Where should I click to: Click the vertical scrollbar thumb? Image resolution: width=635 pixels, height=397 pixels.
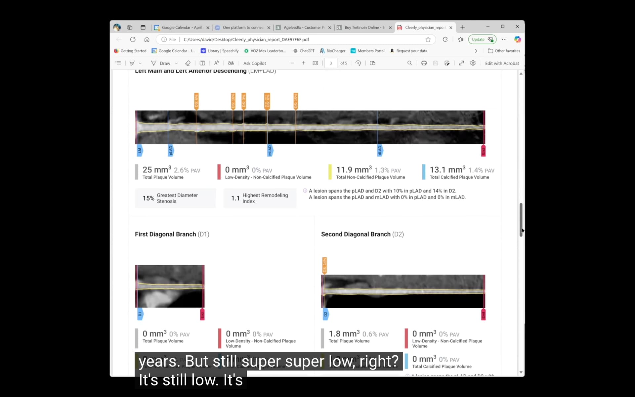[x=521, y=220]
